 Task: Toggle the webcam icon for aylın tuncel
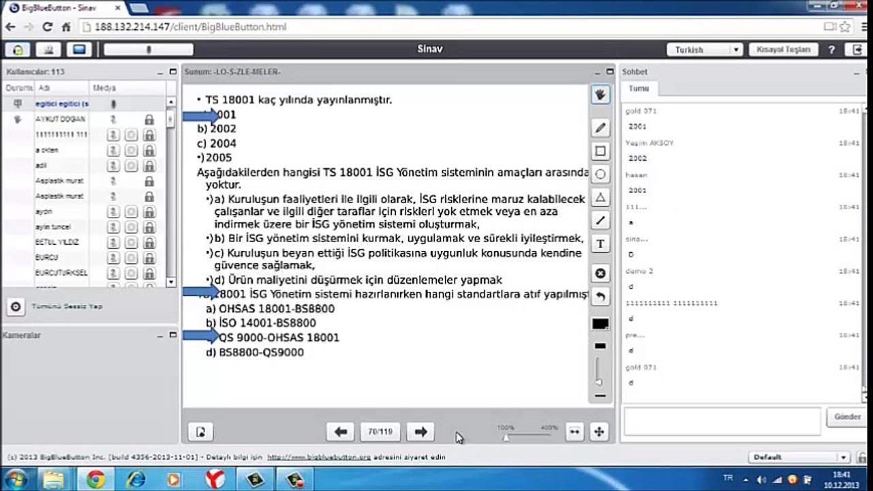coord(131,227)
